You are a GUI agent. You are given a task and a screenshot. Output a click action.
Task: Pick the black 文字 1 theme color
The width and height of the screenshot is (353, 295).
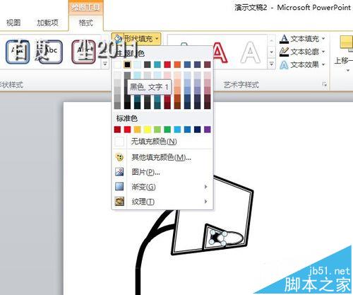coord(127,64)
